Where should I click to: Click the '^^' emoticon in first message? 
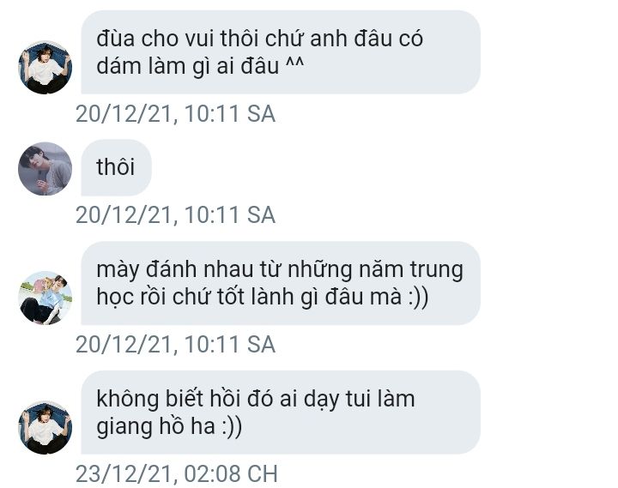point(294,63)
